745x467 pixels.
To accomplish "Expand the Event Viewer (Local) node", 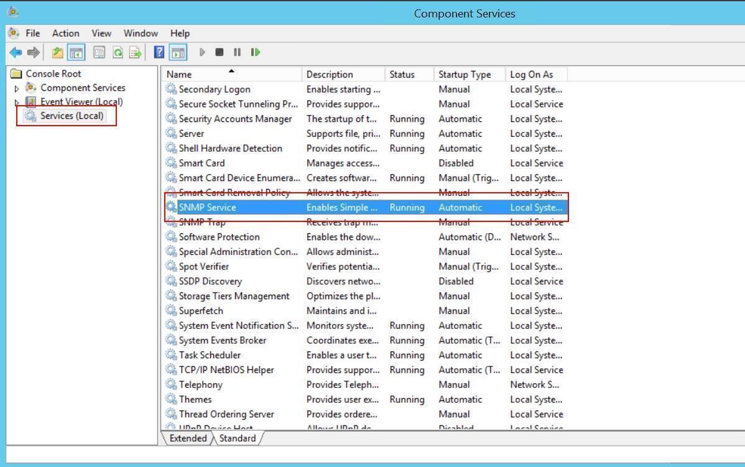I will 17,102.
